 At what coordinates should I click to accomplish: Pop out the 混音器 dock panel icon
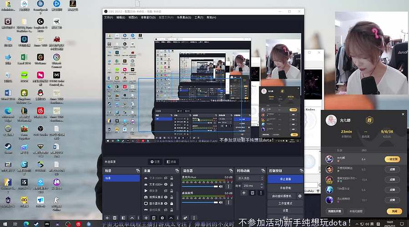tap(231, 171)
